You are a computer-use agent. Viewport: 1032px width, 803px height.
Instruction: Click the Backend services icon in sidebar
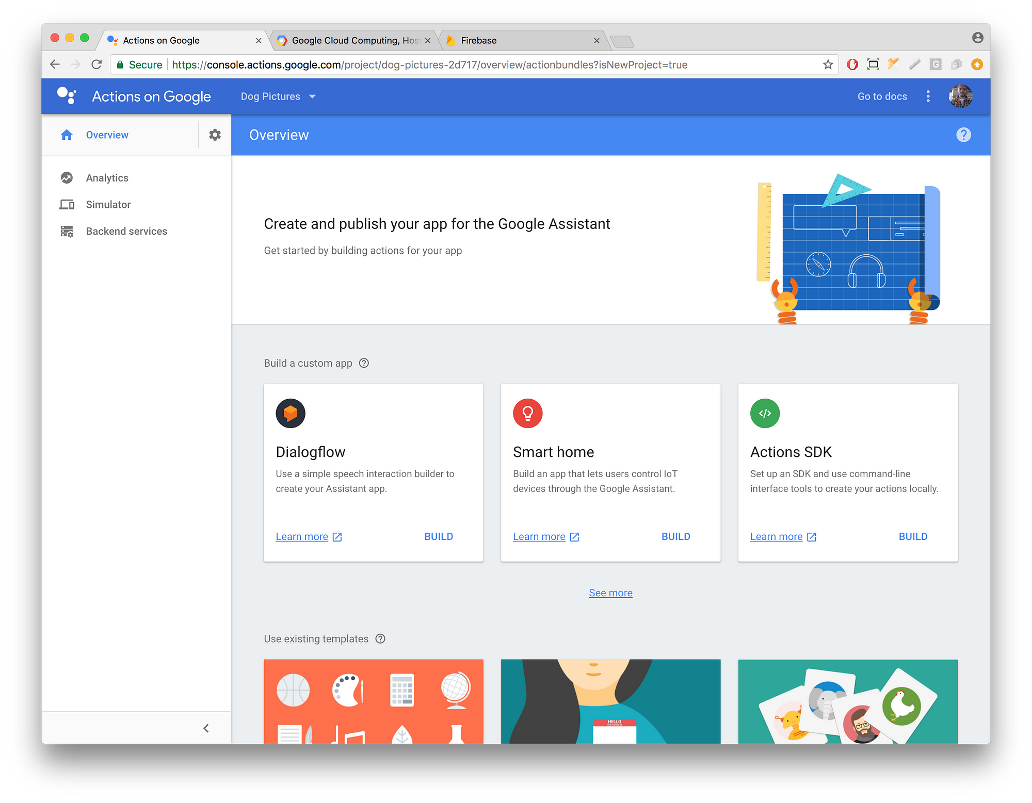(x=68, y=231)
